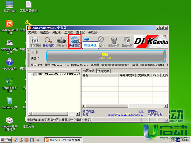This screenshot has width=191, height=143.
Task: Open the 帮助(H) menu
Action: [x=93, y=32]
